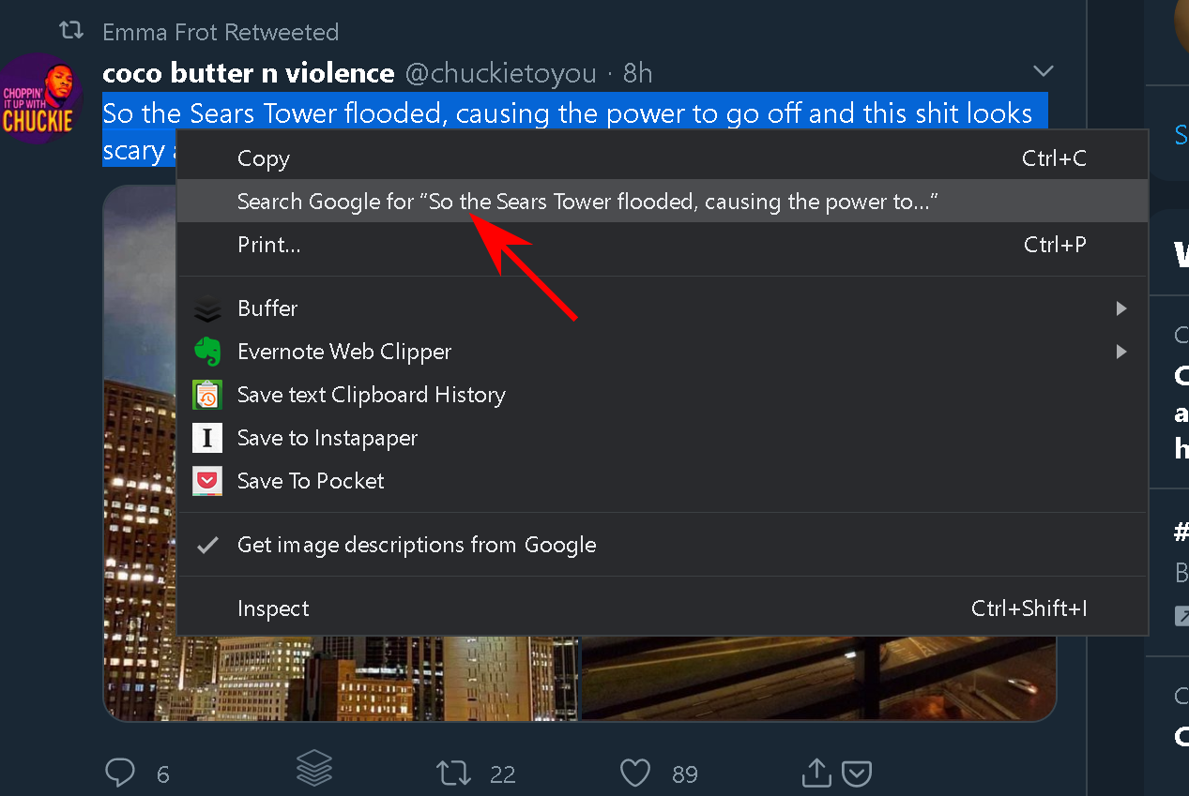
Task: Reply to the tweet via comment icon
Action: pyautogui.click(x=120, y=773)
